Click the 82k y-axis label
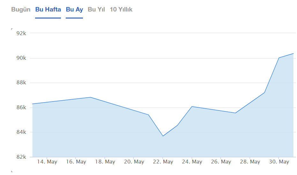Viewport: 297px width, 175px height. [21, 157]
